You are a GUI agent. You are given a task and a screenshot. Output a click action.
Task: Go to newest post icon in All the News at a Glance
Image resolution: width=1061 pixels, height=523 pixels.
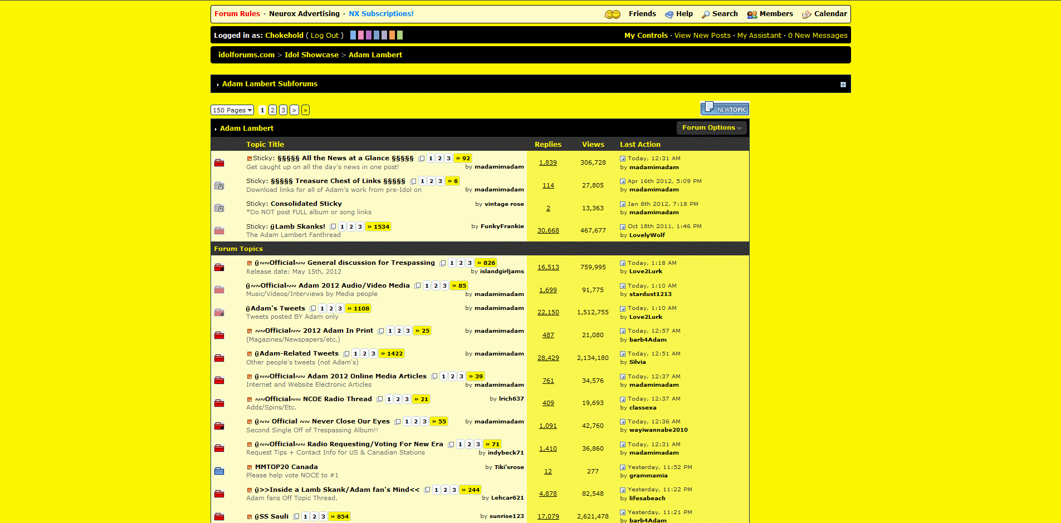click(250, 159)
